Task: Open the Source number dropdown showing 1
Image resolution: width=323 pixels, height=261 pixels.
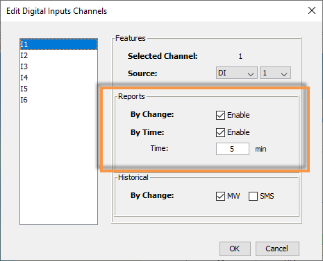Action: pos(275,73)
